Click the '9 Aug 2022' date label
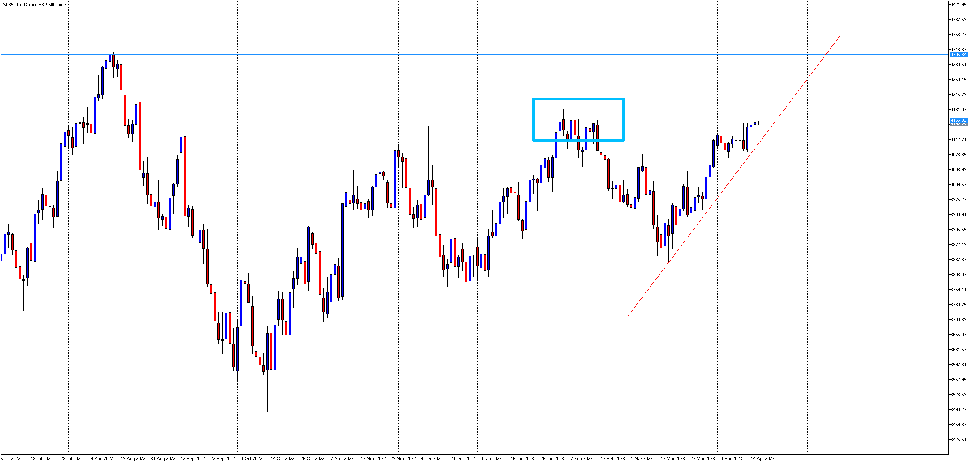 [x=102, y=459]
